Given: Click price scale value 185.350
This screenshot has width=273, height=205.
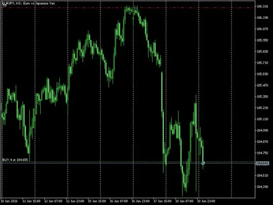Looking at the screenshot, I should [263, 97].
